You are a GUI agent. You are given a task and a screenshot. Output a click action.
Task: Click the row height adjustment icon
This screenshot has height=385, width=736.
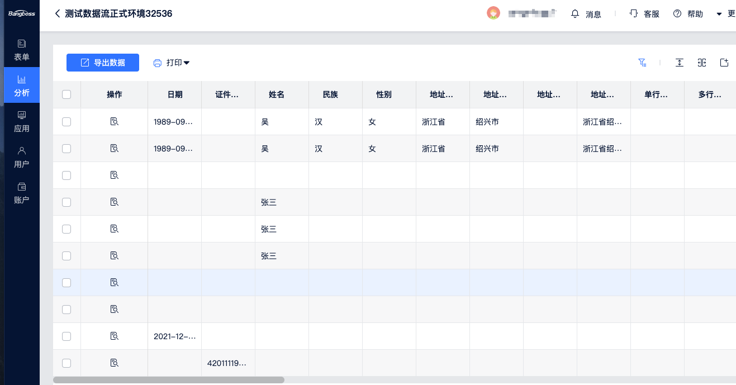tap(679, 63)
